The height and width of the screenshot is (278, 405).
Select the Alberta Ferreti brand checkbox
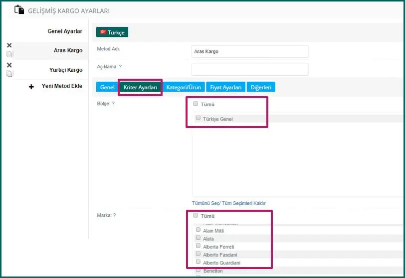click(x=198, y=246)
